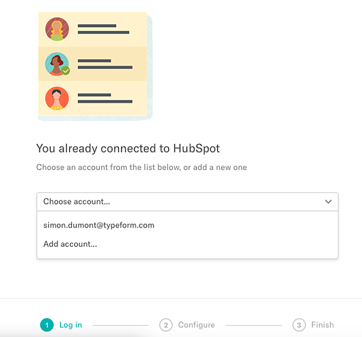Click the step 2 circle icon
362x337 pixels.
coord(166,325)
